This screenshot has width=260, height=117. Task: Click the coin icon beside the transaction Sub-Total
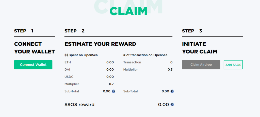coord(172,91)
